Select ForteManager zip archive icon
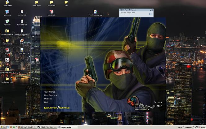 7,70
